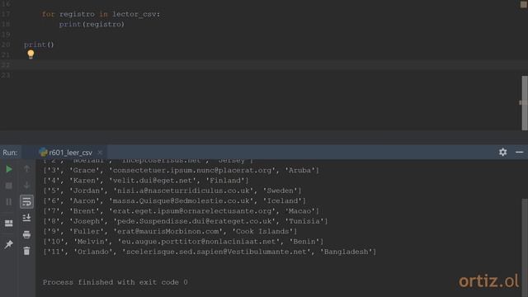Click the output row for 'Melvin' Benin
528x297 pixels.
(183, 242)
